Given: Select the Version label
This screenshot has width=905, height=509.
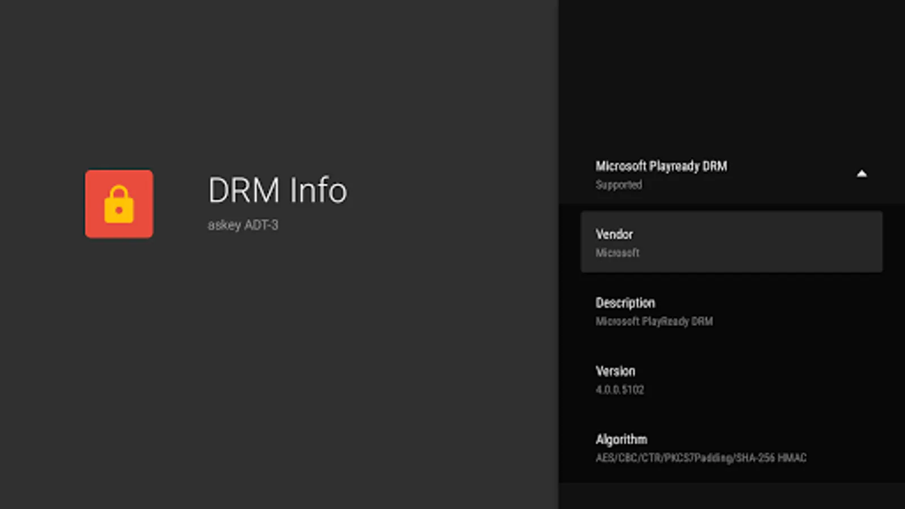Looking at the screenshot, I should point(615,371).
